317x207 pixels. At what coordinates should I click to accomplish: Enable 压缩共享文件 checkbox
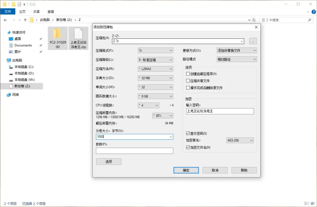[x=188, y=81]
